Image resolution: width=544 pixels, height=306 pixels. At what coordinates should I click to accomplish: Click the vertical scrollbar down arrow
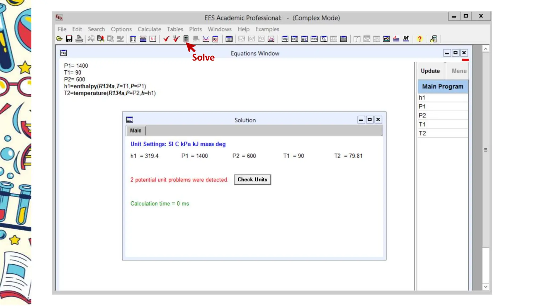click(x=485, y=287)
